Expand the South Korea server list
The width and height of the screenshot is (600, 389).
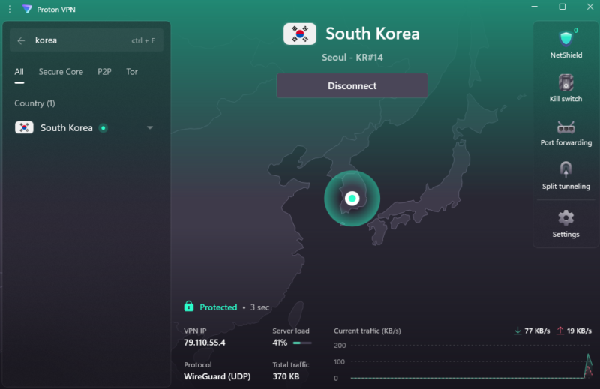150,127
